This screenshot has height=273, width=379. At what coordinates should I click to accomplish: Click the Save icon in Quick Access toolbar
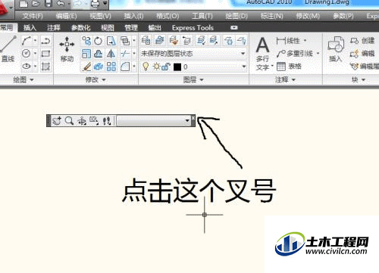coord(49,3)
